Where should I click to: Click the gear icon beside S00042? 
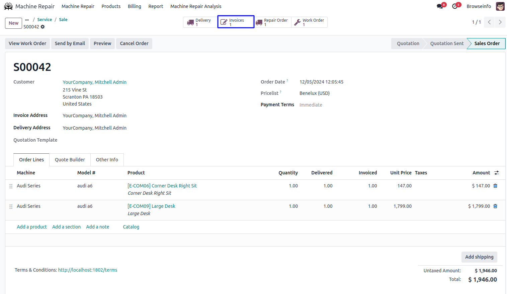pos(43,27)
